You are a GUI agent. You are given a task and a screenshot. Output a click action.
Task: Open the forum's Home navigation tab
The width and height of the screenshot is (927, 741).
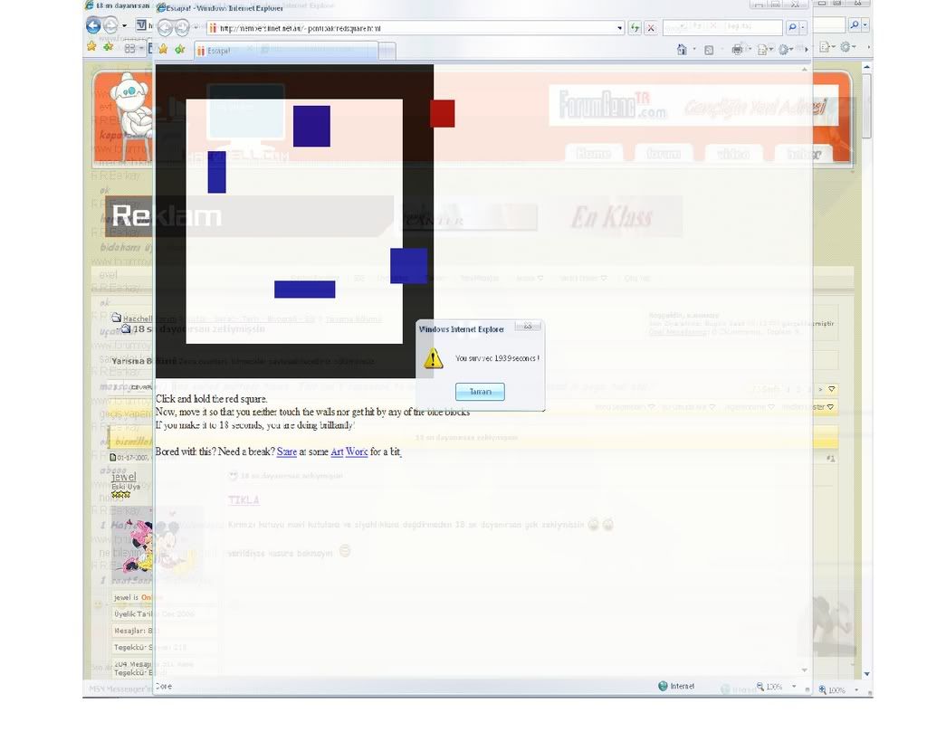pyautogui.click(x=593, y=154)
